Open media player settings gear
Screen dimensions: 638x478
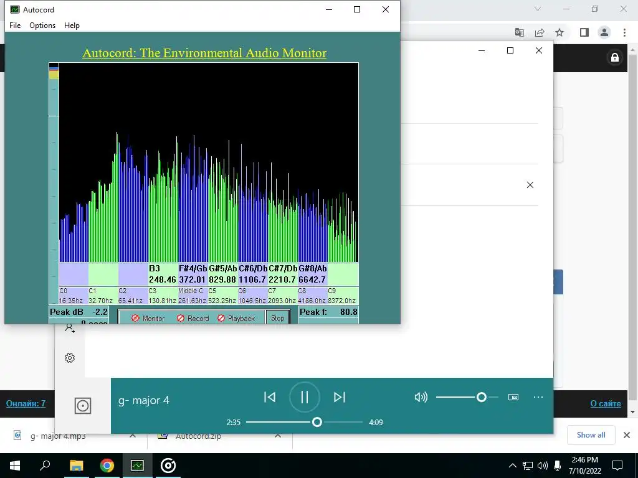pyautogui.click(x=70, y=358)
